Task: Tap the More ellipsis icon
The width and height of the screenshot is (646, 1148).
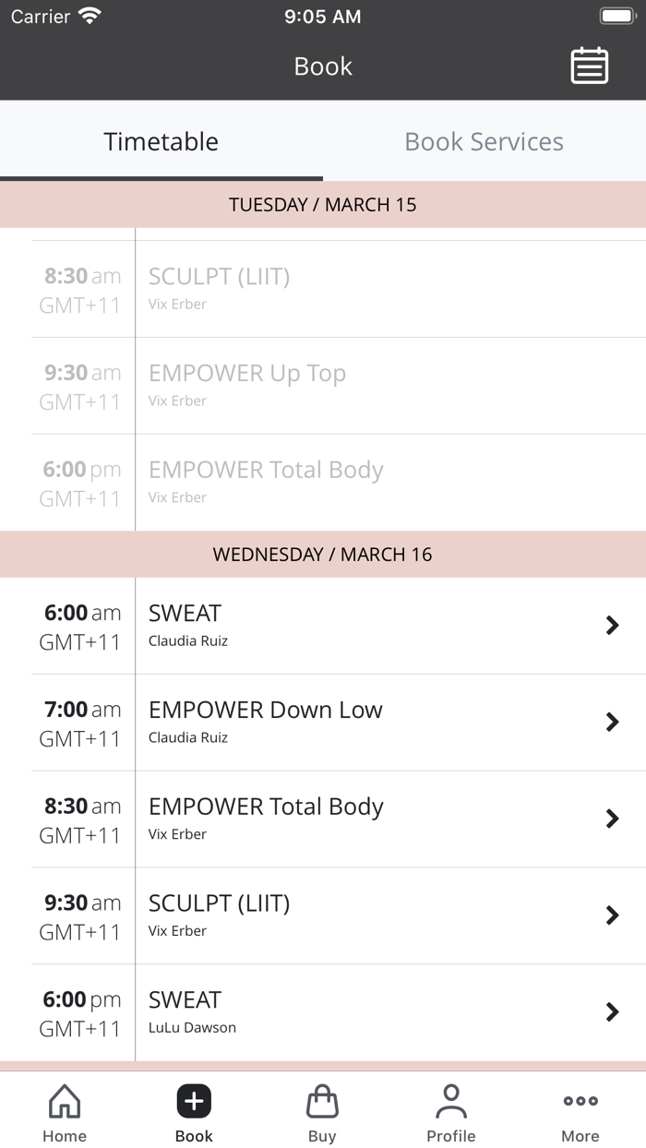Action: coord(580,1101)
